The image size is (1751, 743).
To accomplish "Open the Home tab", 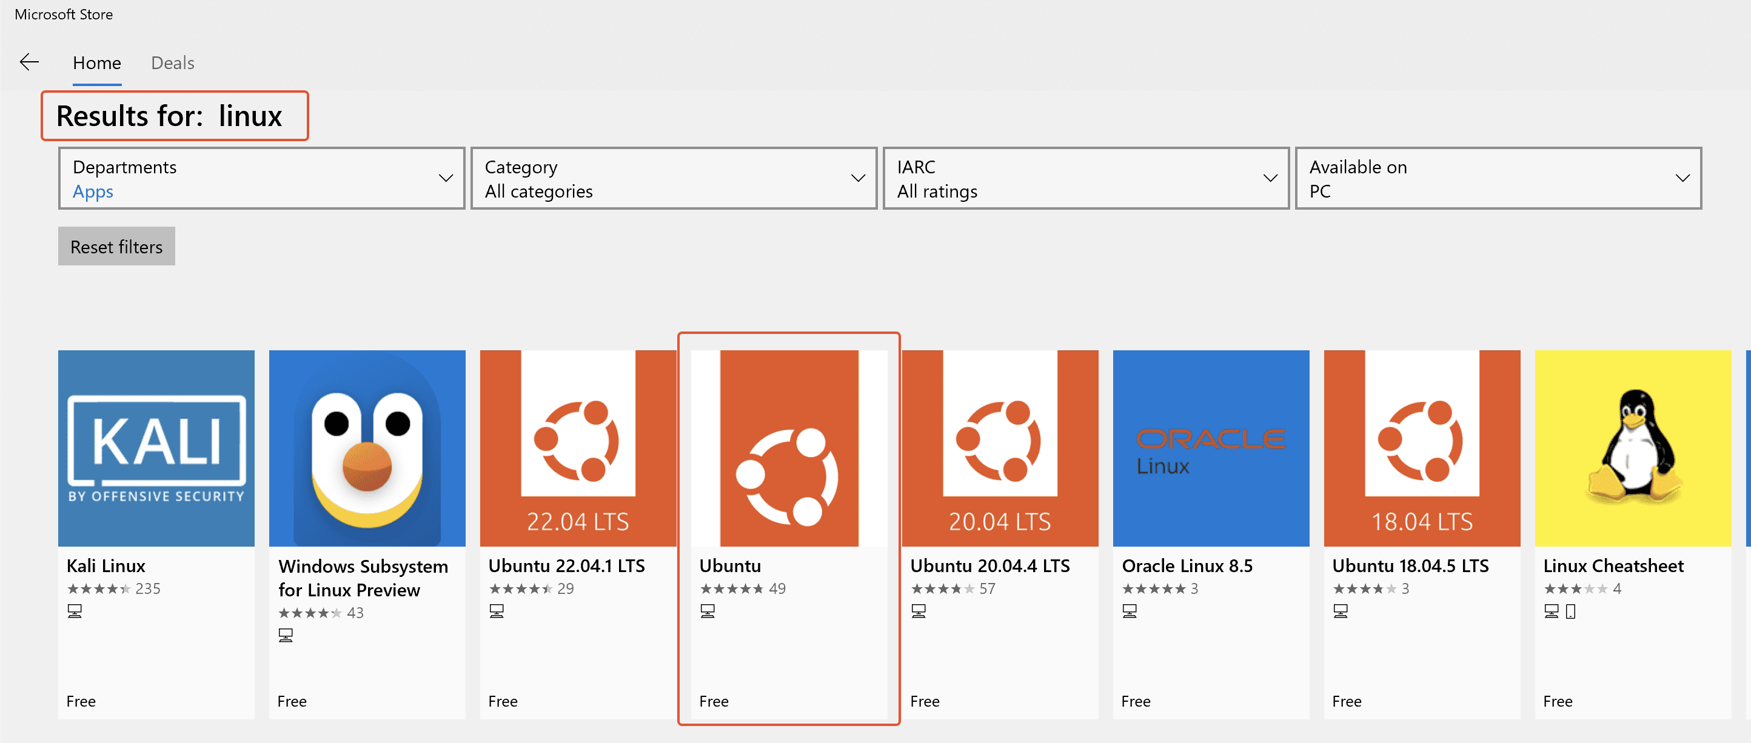I will click(97, 62).
